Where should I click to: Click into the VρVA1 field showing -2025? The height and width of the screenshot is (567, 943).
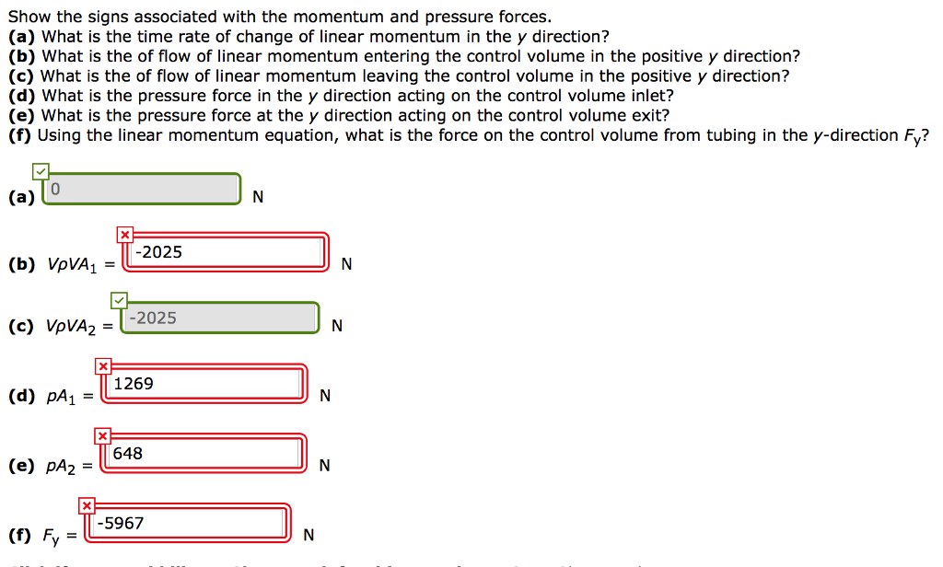pyautogui.click(x=226, y=252)
